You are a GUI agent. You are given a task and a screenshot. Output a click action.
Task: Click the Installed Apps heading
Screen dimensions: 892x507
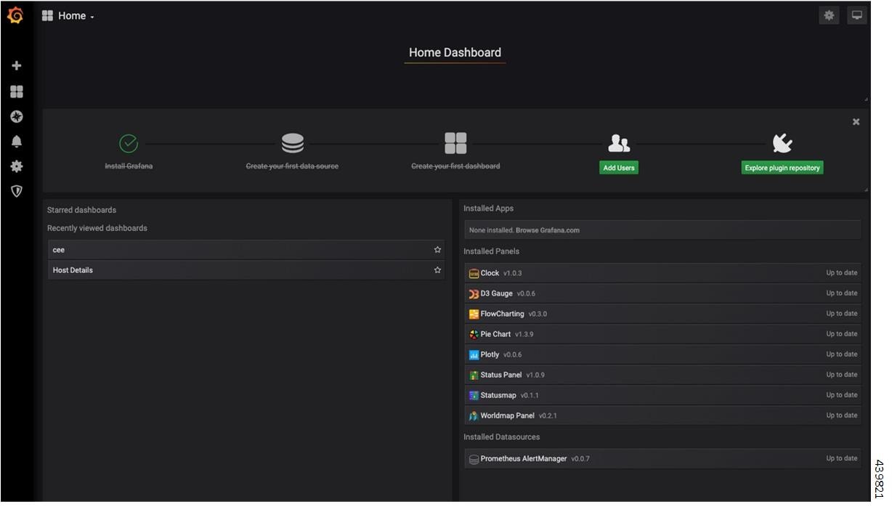click(x=488, y=208)
